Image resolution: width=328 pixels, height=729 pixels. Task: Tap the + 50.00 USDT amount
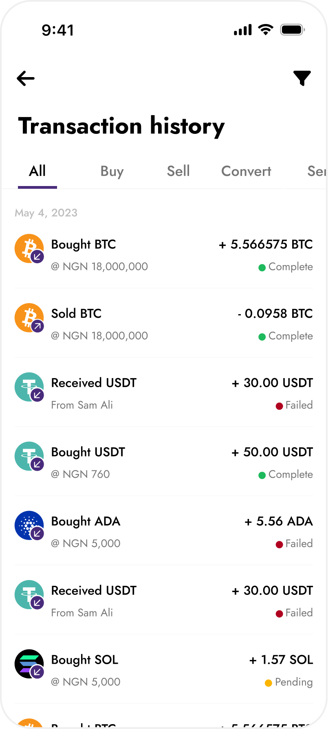coord(272,452)
